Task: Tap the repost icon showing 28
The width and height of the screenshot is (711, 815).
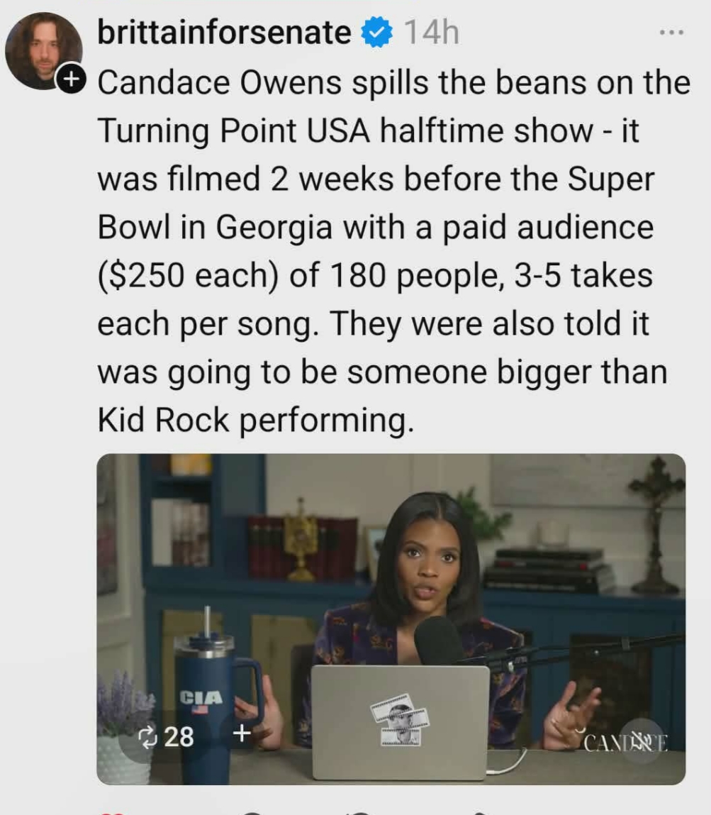Action: point(147,736)
